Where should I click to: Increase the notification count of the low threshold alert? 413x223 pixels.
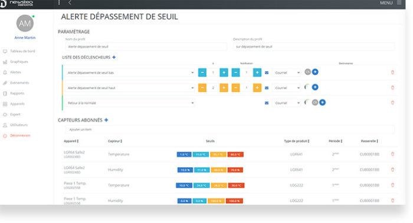tap(257, 72)
